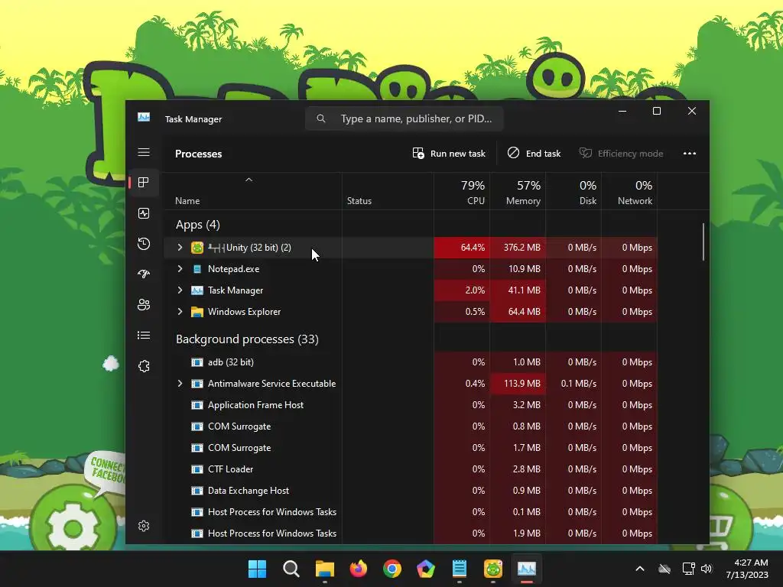The image size is (783, 587).
Task: Click the search magnifier icon in Task Manager
Action: [321, 118]
